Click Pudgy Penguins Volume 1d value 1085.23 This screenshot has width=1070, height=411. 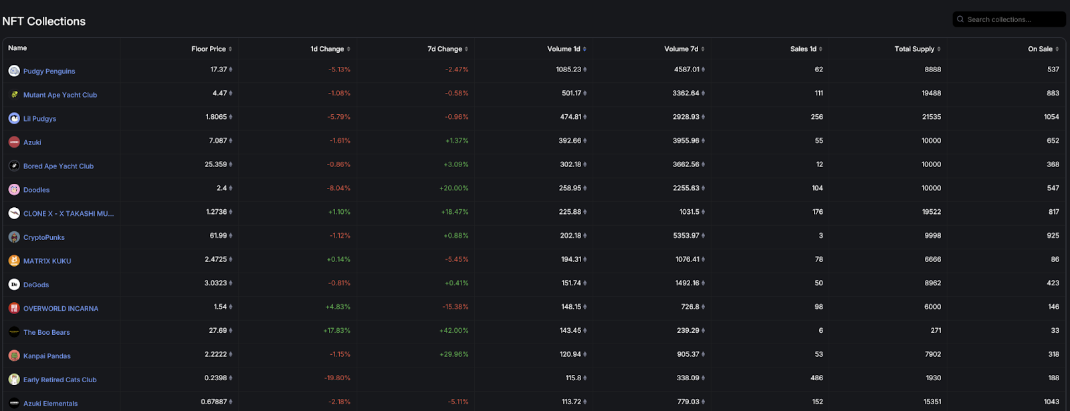click(x=568, y=70)
